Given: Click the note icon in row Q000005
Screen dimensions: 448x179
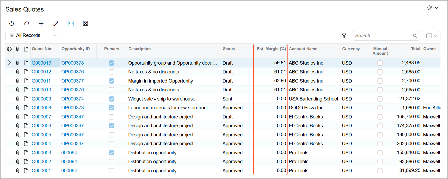Looking at the screenshot, I should point(26,135).
